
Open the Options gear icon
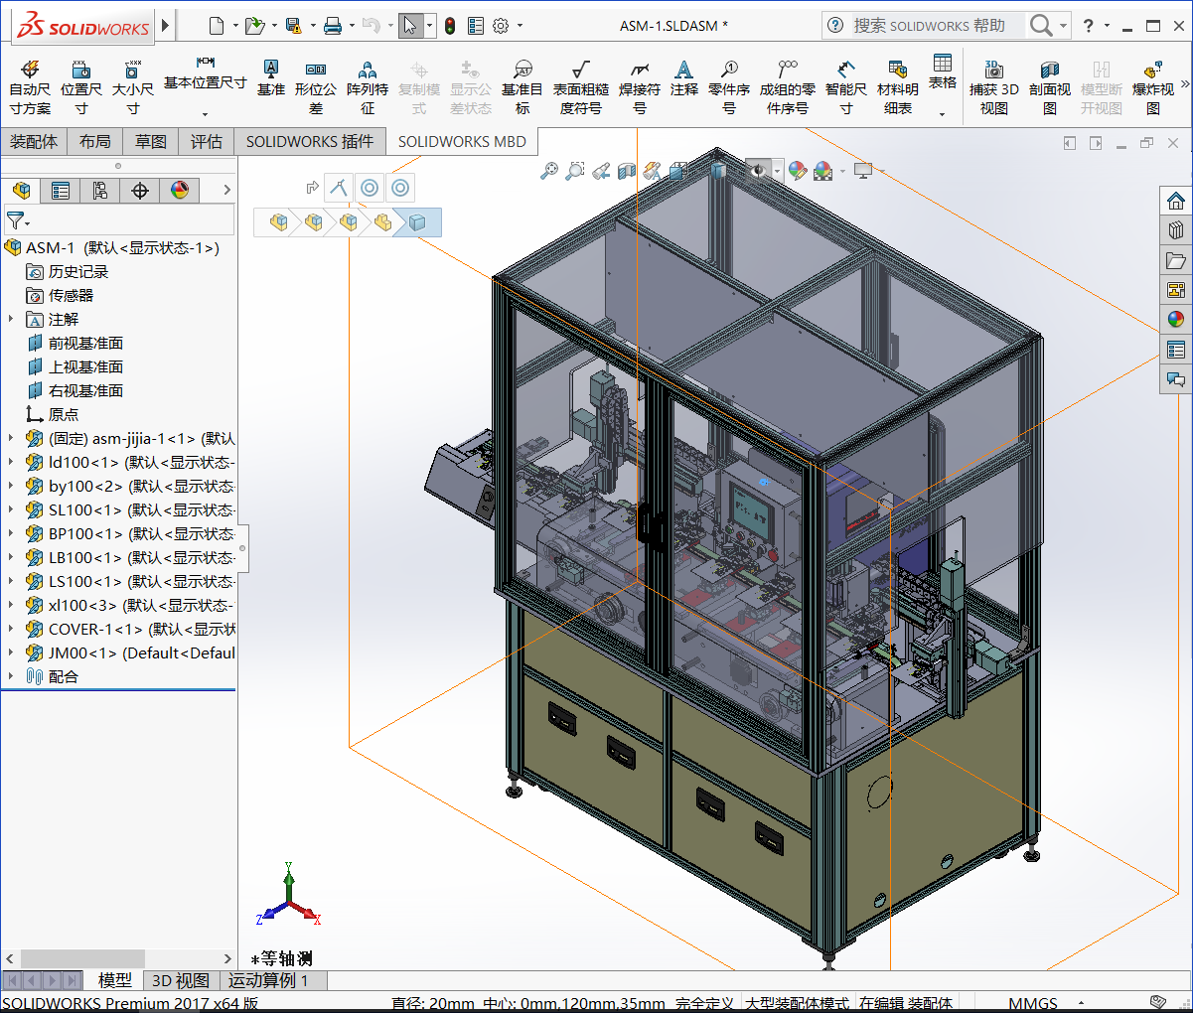(x=501, y=26)
